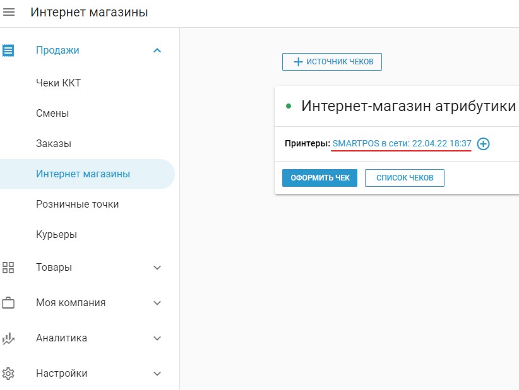This screenshot has width=519, height=390.
Task: Click the Настройки gear icon
Action: tap(8, 374)
